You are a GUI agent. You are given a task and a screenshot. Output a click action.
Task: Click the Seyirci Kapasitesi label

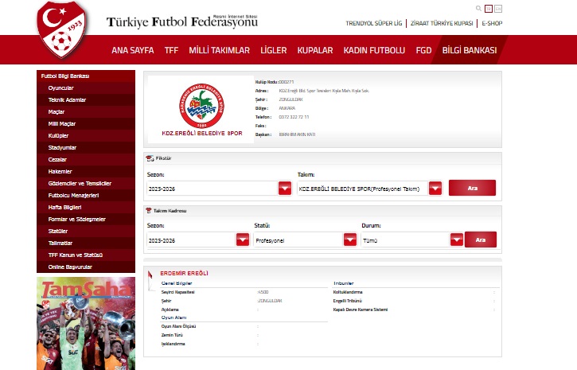(177, 292)
